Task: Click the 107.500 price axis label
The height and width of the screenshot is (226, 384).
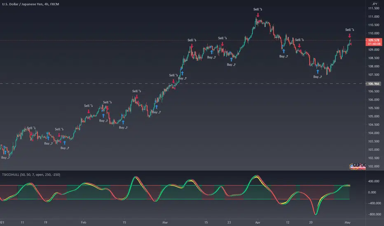Action: 374,75
